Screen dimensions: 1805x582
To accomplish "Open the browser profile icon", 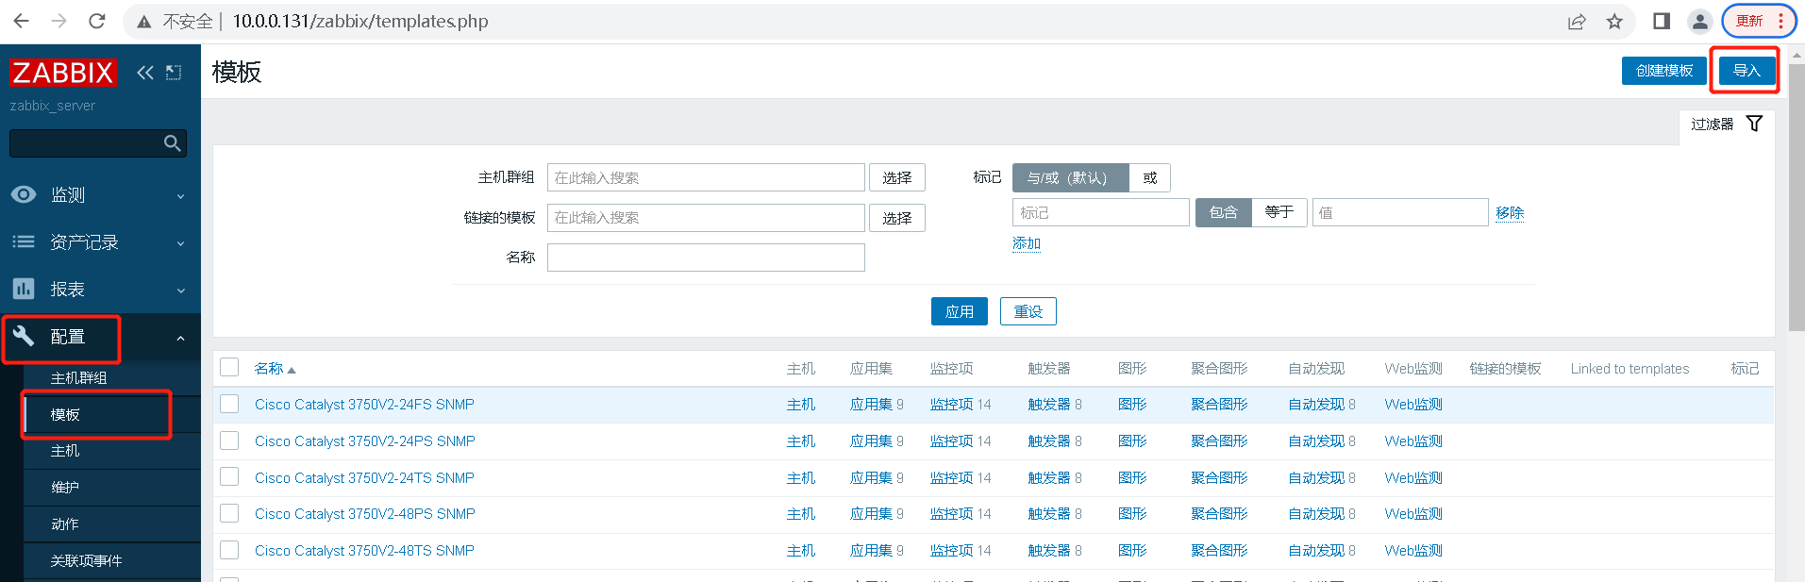I will tap(1699, 21).
